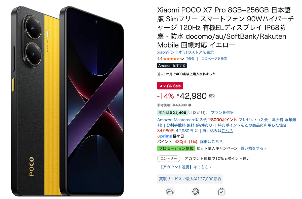Click the エントリー button
302x199 pixels.
pyautogui.click(x=169, y=159)
